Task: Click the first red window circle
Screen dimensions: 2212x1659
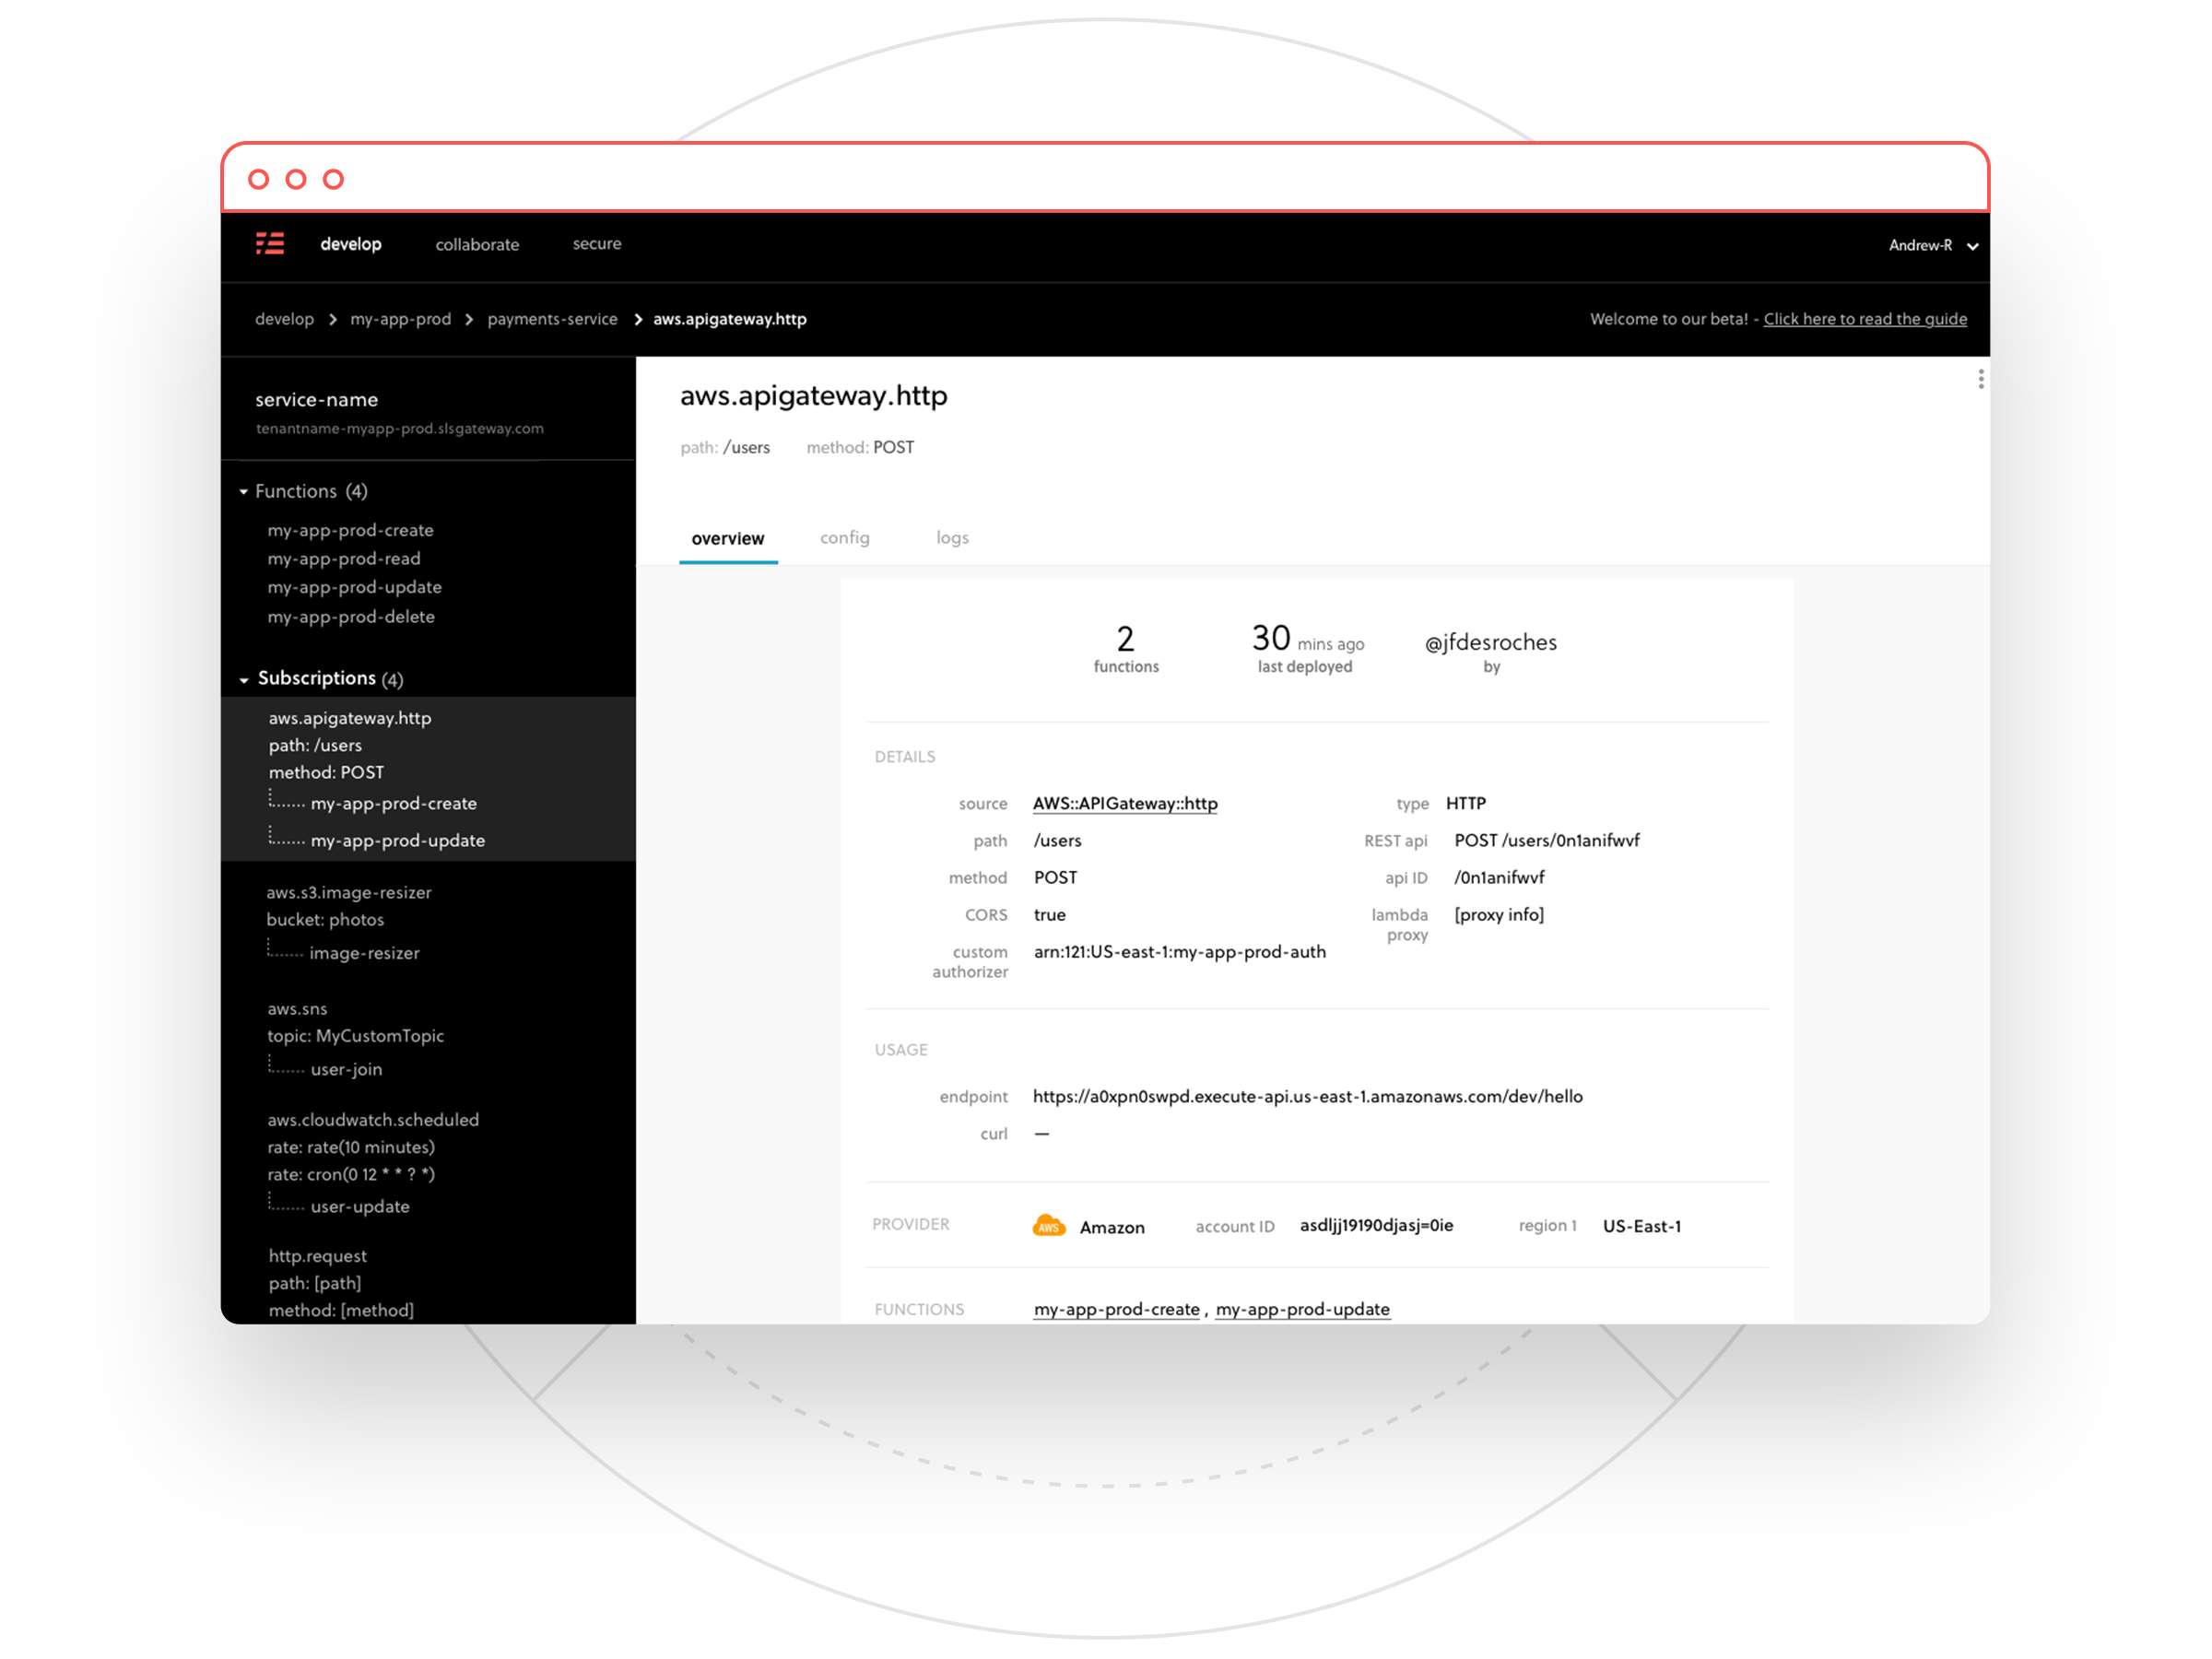Action: point(258,179)
